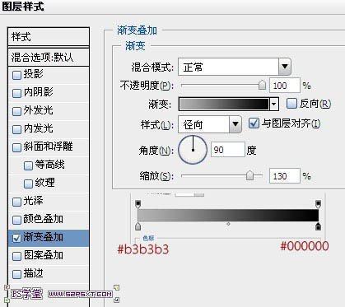Screen dimensions: 345x307
Task: Click the angle dial control
Action: pyautogui.click(x=193, y=150)
